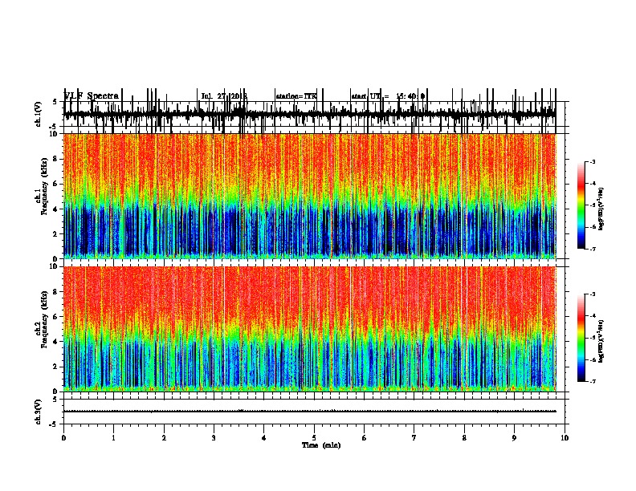Click the ch.2 spectrogram color bar
This screenshot has width=636, height=491.
[x=581, y=338]
